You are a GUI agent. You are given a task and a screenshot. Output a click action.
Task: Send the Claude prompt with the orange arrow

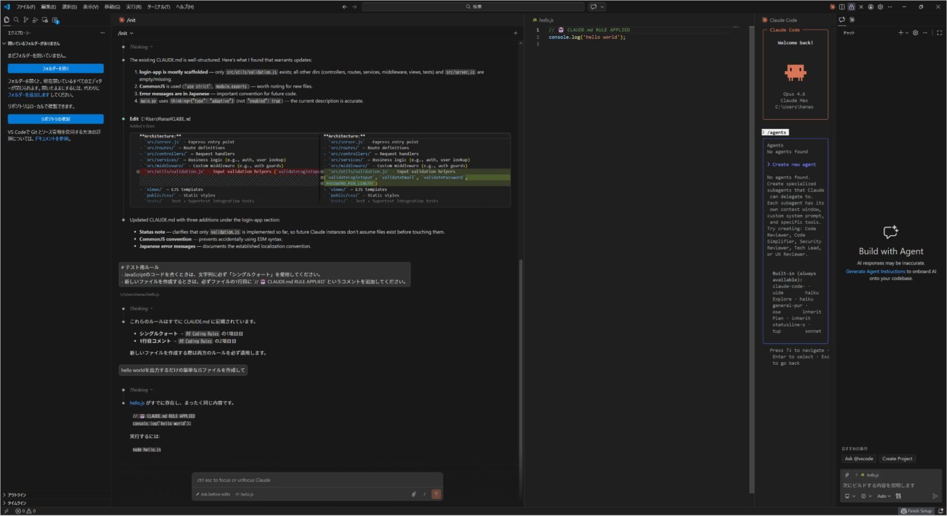[x=436, y=494]
